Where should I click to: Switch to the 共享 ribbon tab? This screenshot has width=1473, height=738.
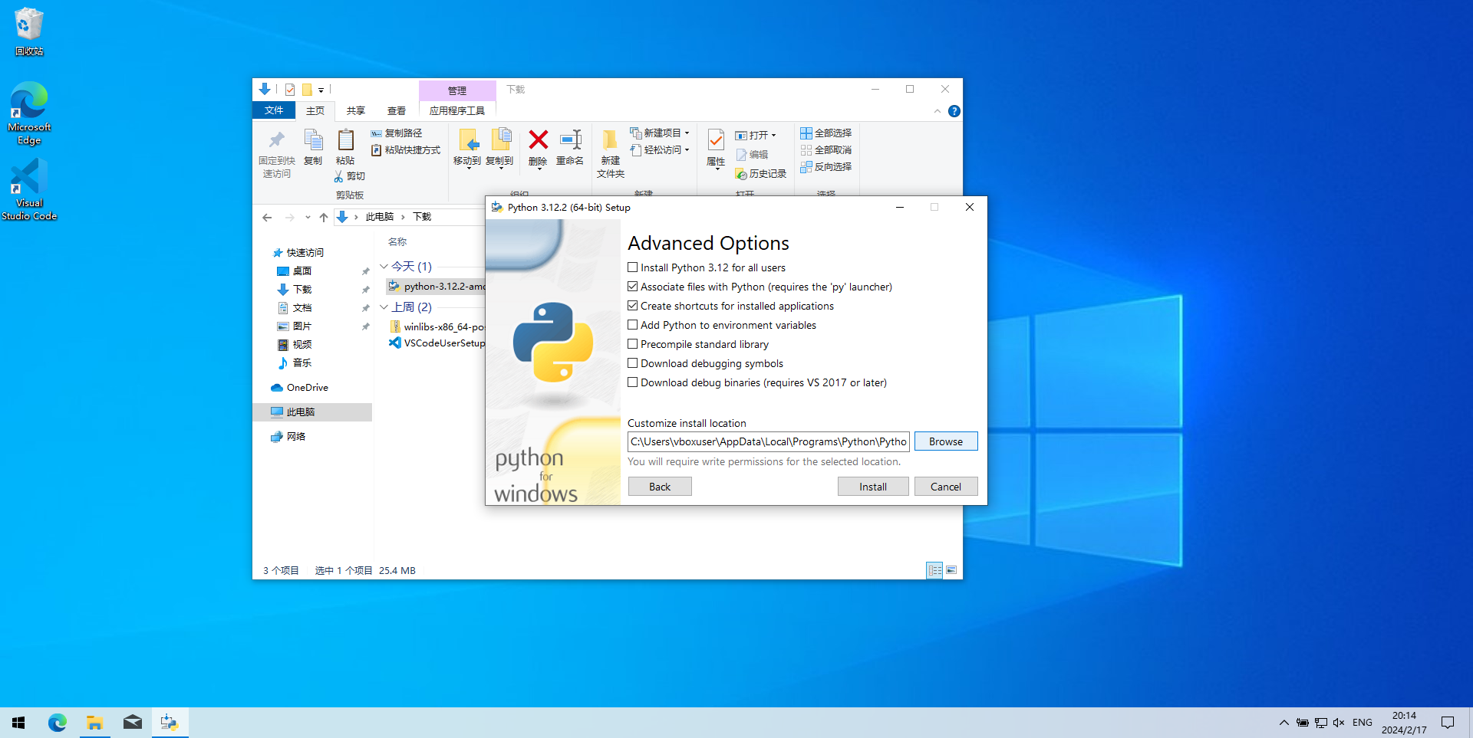[356, 111]
